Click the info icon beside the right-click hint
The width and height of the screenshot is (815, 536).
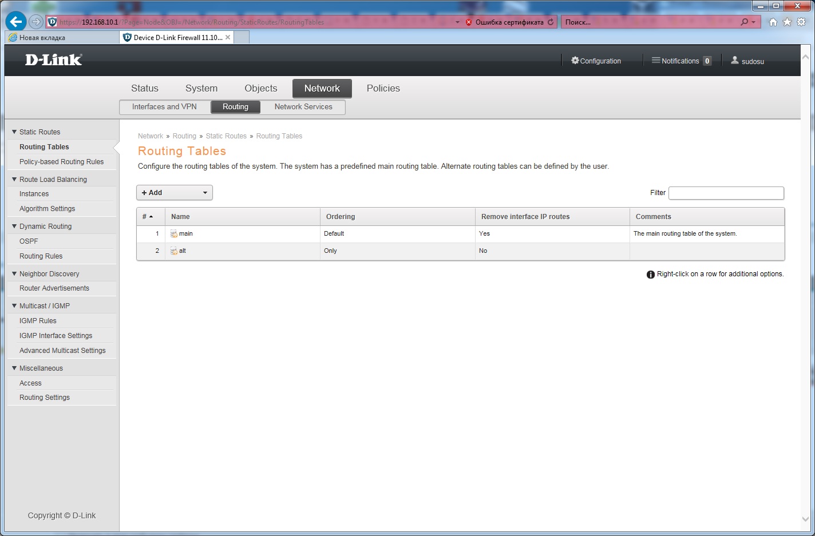(651, 275)
